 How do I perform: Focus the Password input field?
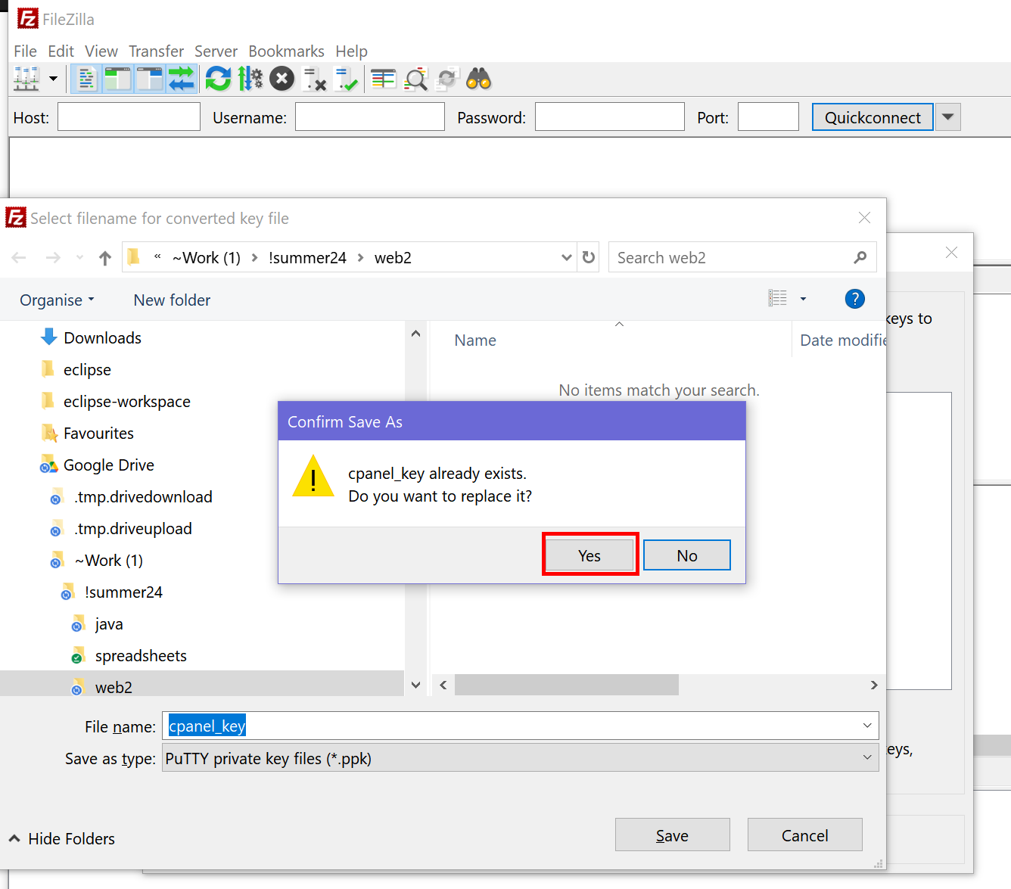(609, 117)
